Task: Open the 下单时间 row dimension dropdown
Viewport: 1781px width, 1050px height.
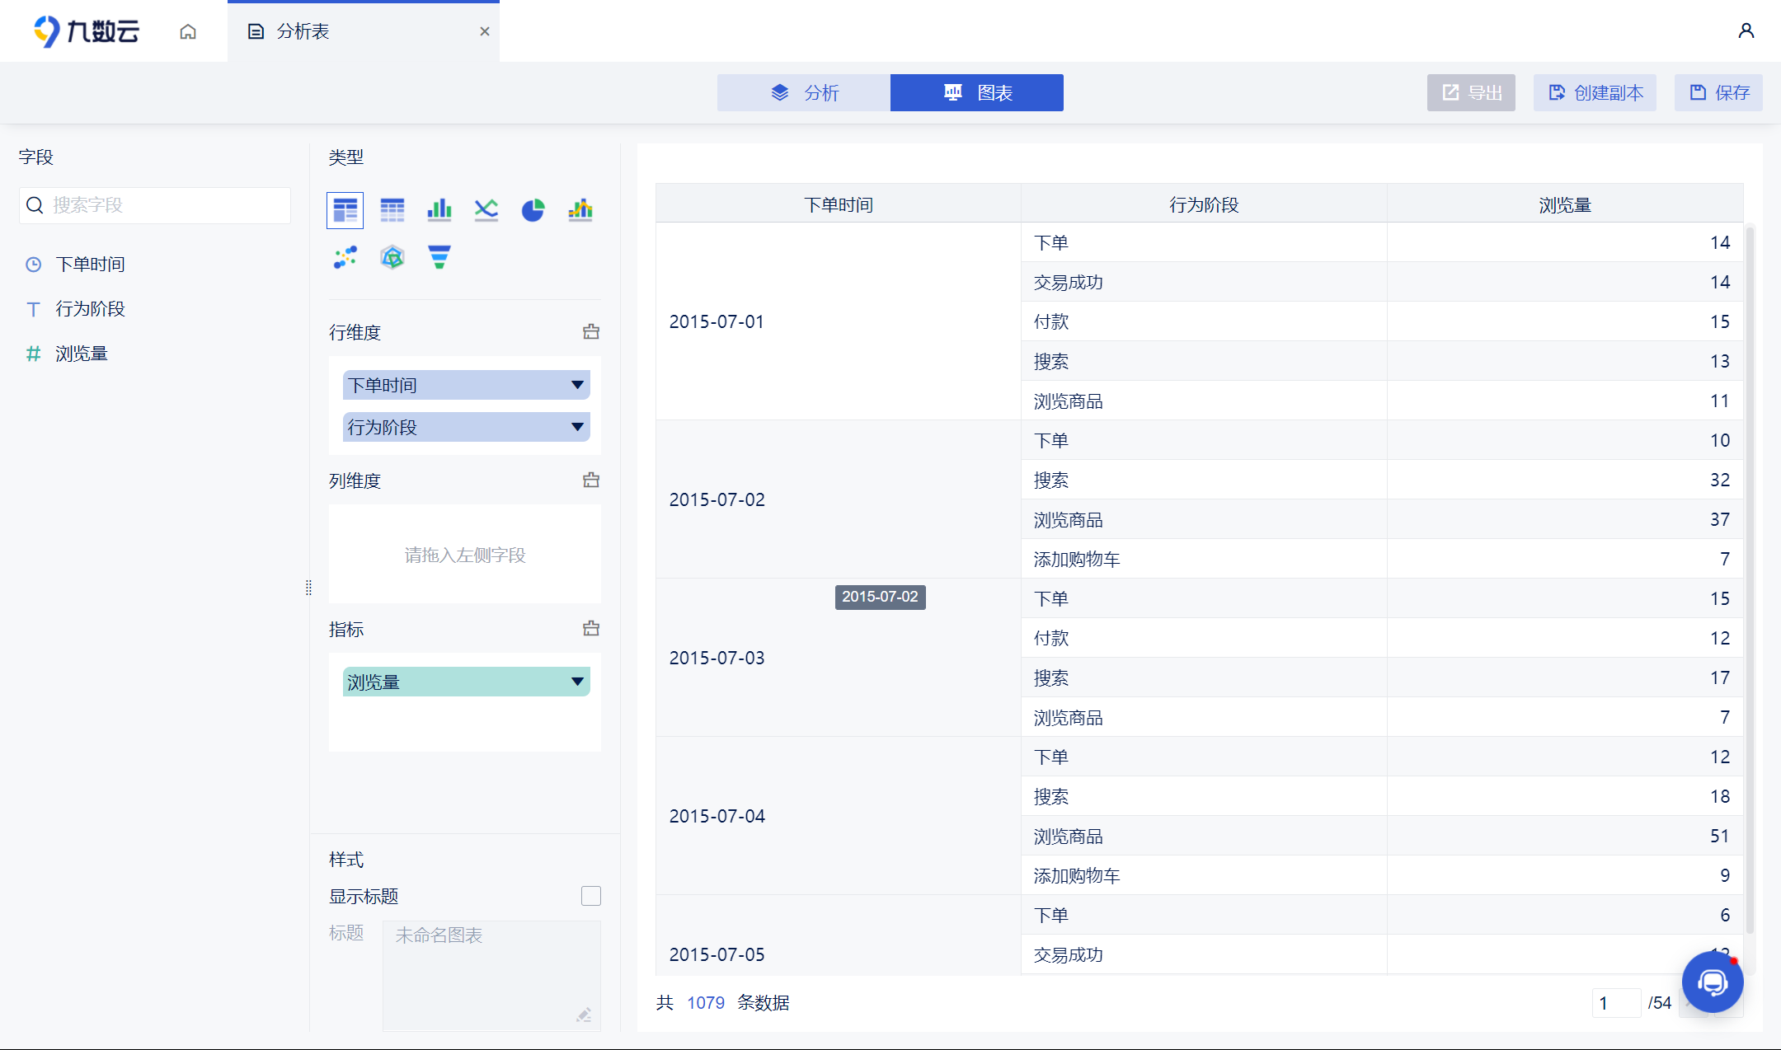Action: (x=577, y=385)
